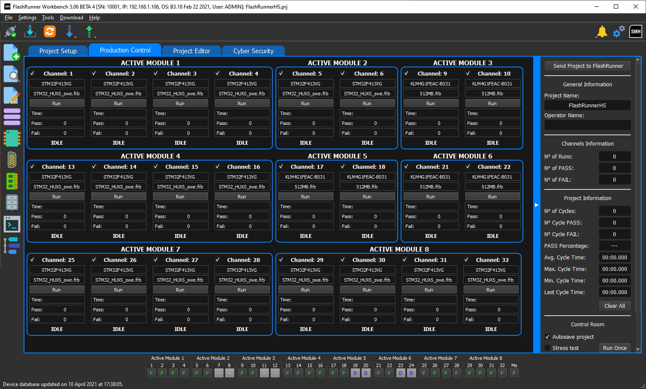Viewport: 646px width, 389px height.
Task: Open the blue gears settings icon
Action: tap(619, 31)
